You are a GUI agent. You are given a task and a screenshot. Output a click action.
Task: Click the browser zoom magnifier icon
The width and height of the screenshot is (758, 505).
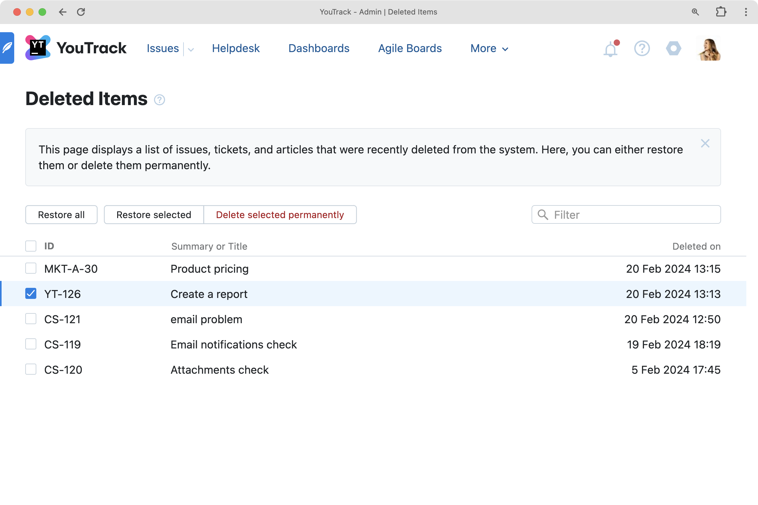pos(695,12)
